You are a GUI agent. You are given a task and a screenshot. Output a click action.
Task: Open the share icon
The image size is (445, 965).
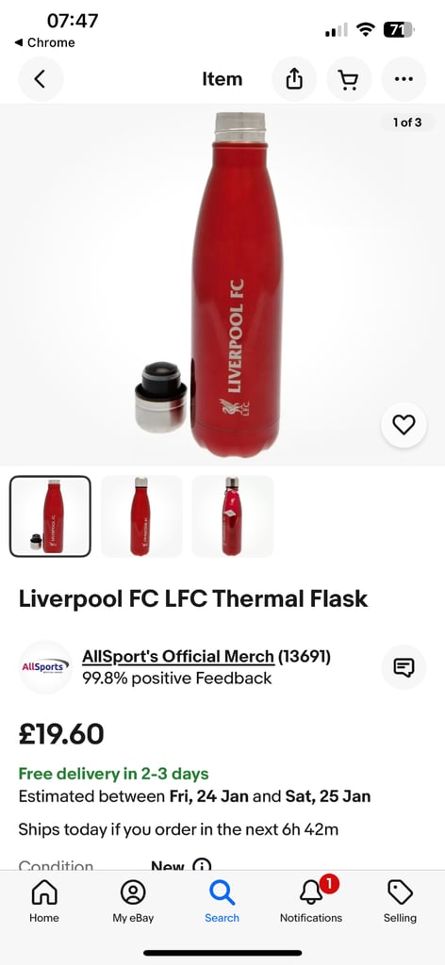pyautogui.click(x=294, y=79)
